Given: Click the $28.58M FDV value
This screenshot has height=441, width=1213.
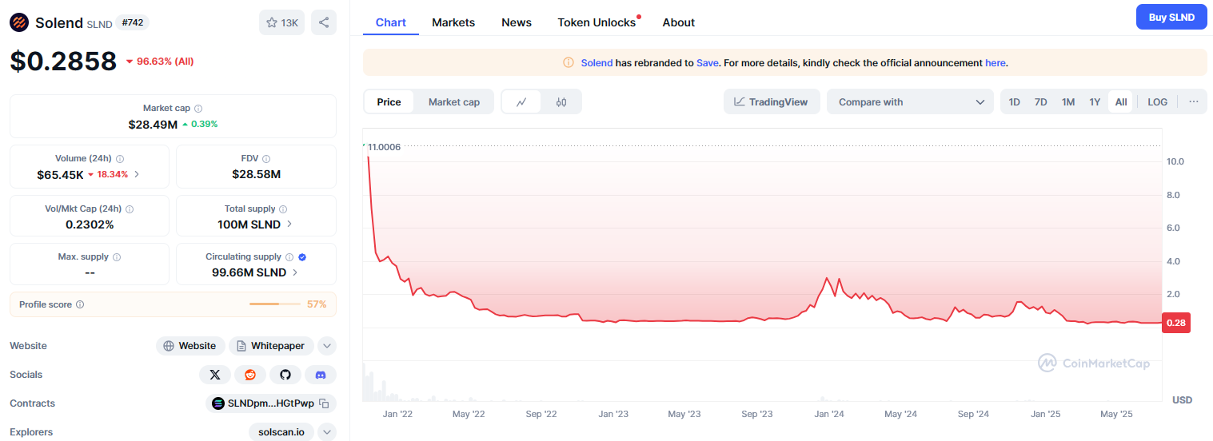Looking at the screenshot, I should (256, 174).
